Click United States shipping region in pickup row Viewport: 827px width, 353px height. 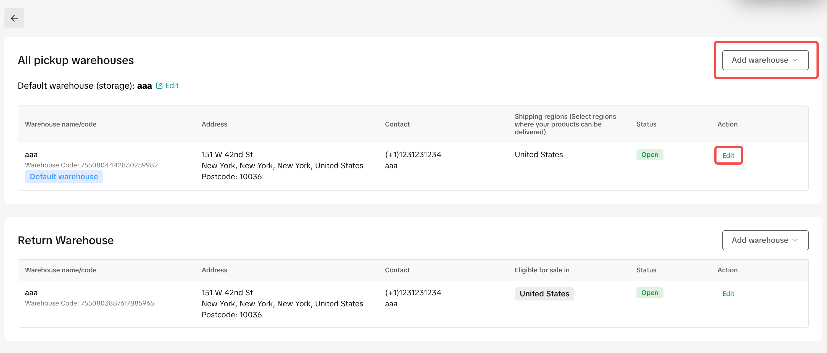click(x=538, y=155)
